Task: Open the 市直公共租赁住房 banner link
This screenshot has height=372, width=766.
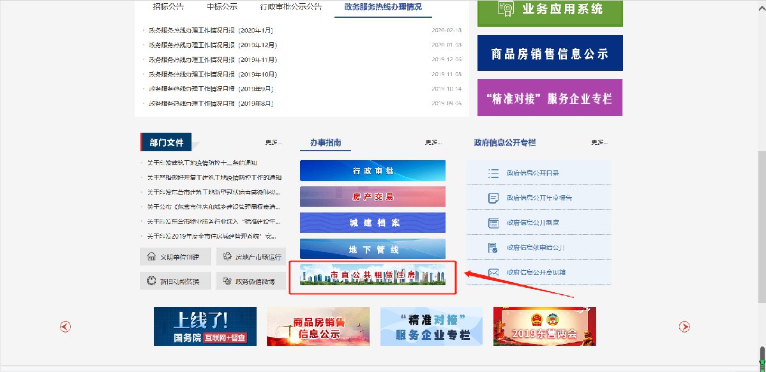Action: [373, 276]
